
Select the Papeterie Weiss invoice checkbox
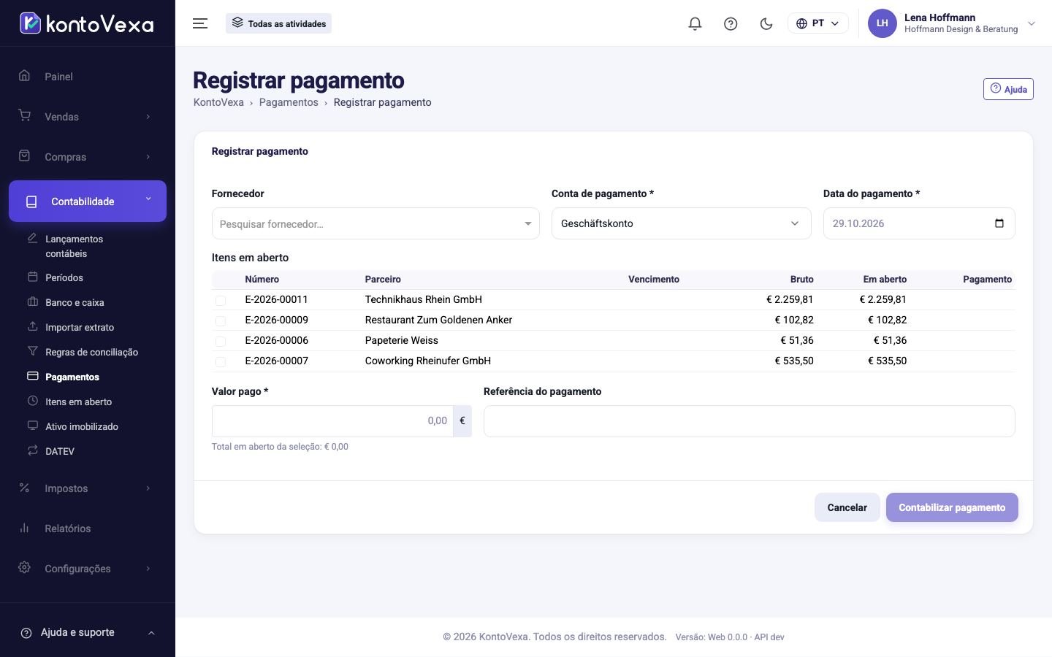[x=221, y=341]
